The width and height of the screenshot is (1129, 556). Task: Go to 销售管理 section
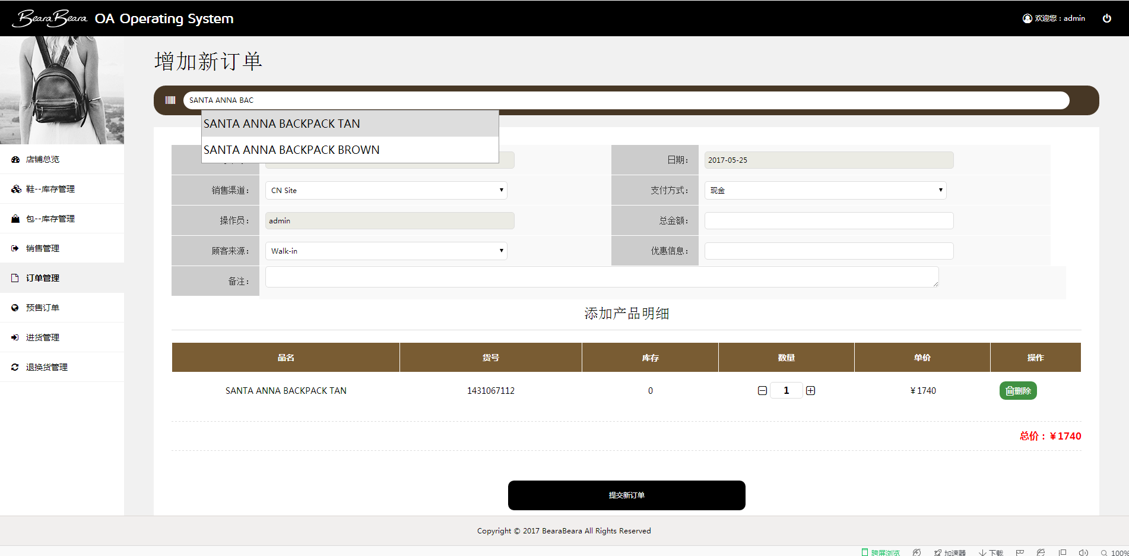pyautogui.click(x=43, y=248)
